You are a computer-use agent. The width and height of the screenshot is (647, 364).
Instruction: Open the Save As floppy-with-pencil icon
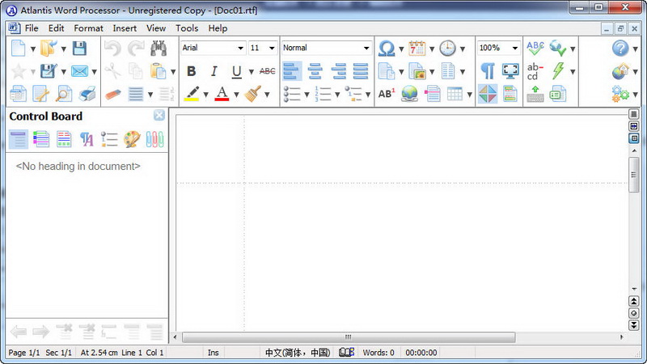(x=49, y=71)
